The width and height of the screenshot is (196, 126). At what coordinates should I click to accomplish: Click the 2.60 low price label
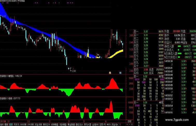[74, 71]
